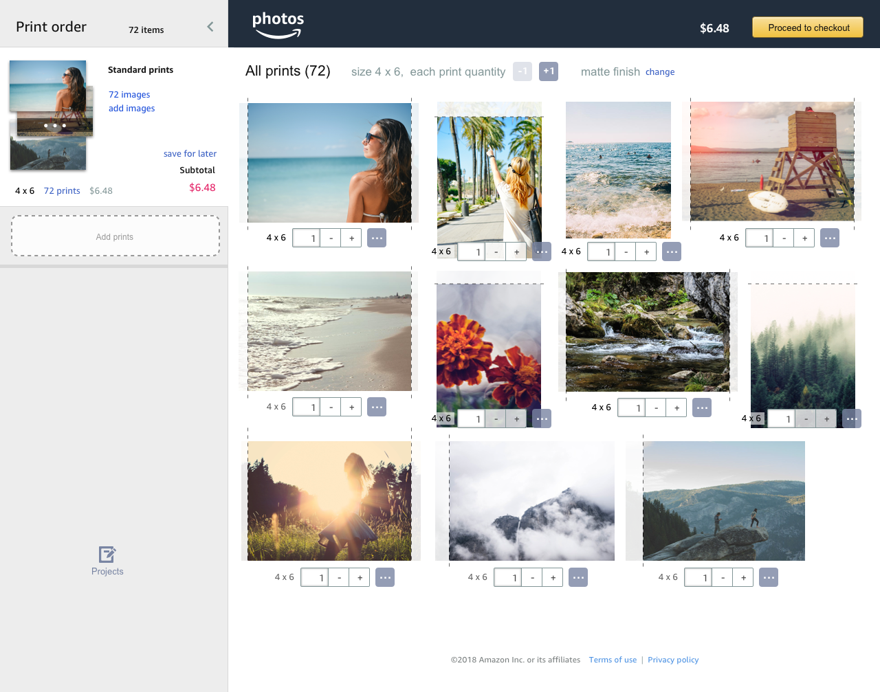Select the lifeguard tower photo thumbnail
880x692 pixels.
pyautogui.click(x=772, y=161)
